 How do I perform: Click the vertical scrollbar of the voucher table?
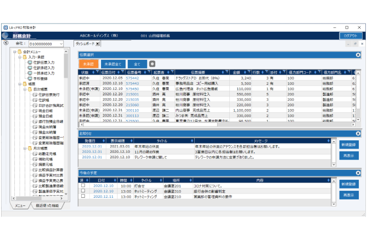point(358,96)
